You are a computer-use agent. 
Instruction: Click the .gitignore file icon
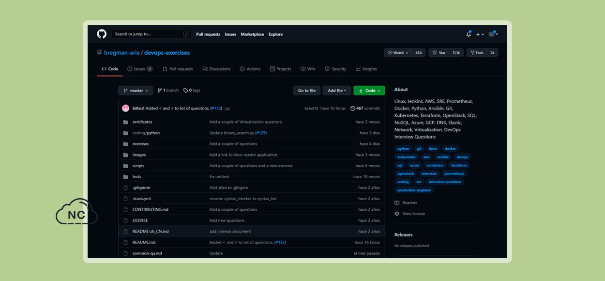[x=126, y=187]
